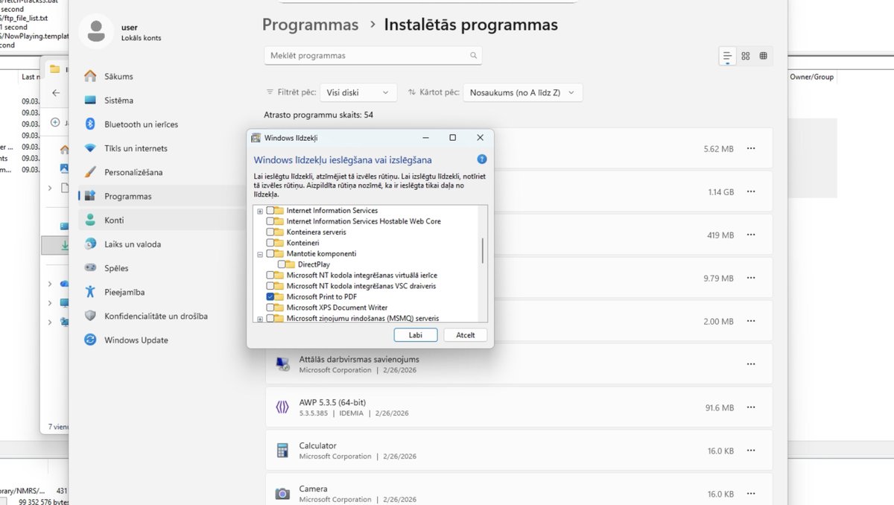The image size is (894, 505).
Task: Click into the Meklēt programmas search field
Action: click(x=372, y=55)
